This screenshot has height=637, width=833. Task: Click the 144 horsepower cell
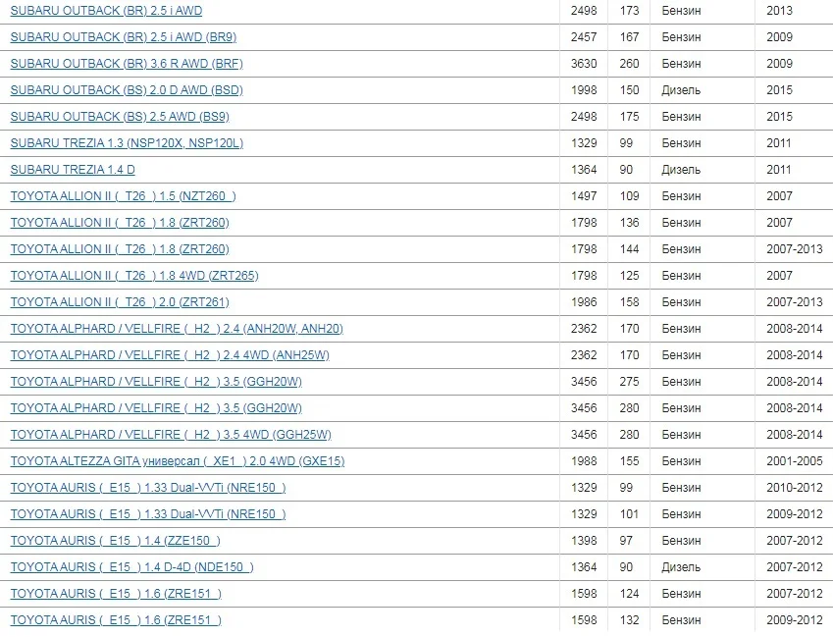[629, 249]
